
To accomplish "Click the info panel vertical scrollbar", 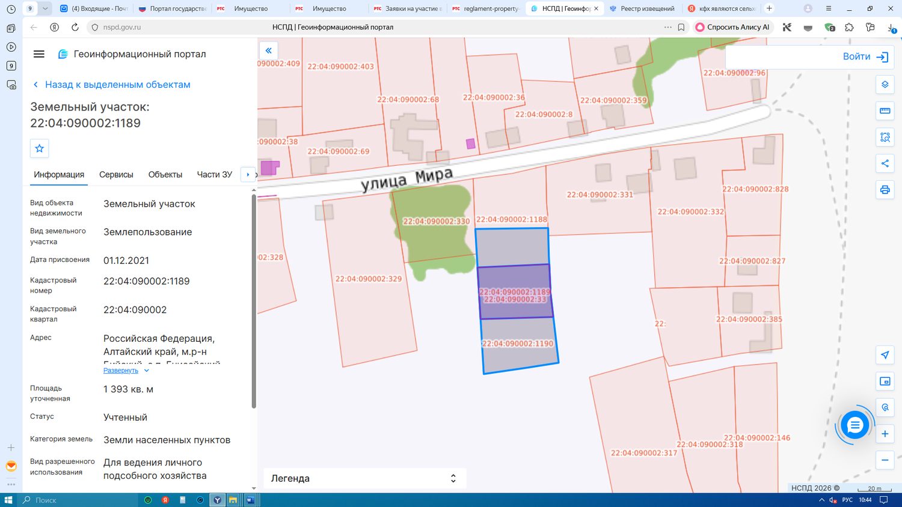I will tap(254, 300).
